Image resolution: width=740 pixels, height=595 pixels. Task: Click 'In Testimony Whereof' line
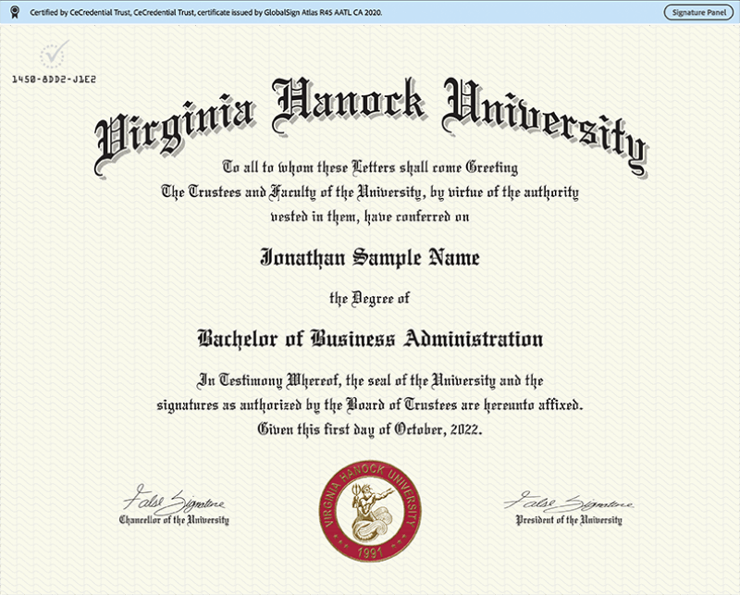pyautogui.click(x=370, y=380)
